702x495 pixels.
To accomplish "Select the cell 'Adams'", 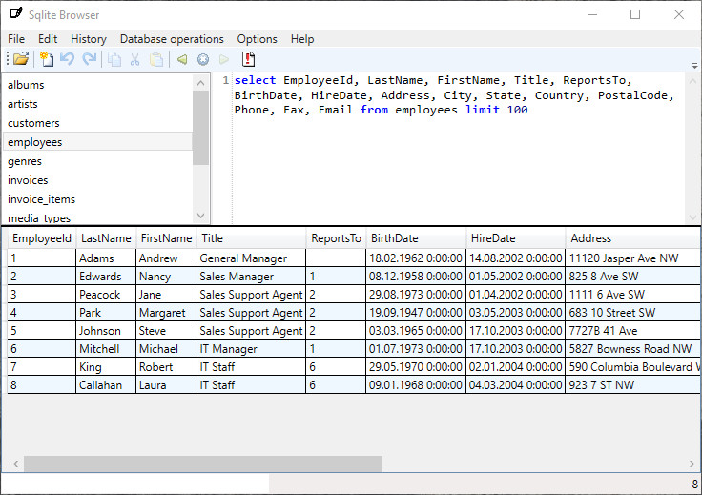I will point(106,258).
